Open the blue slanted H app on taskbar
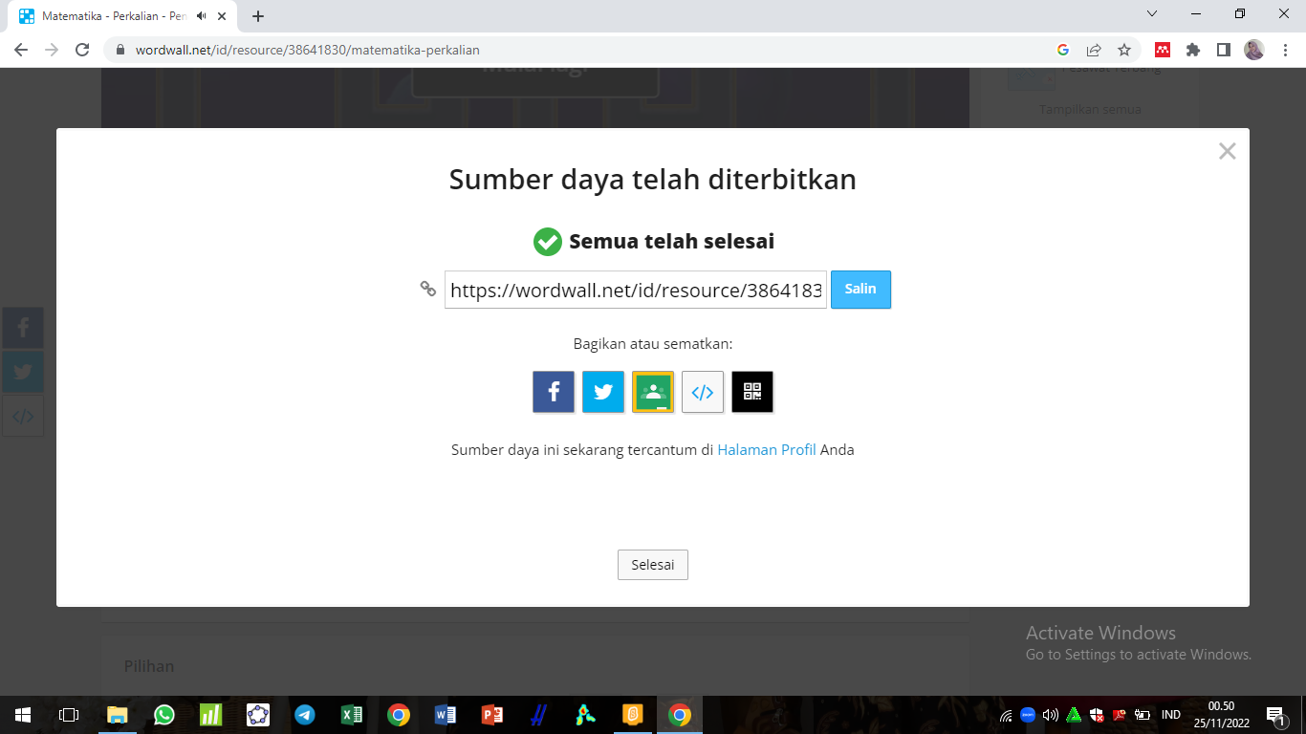 (538, 715)
